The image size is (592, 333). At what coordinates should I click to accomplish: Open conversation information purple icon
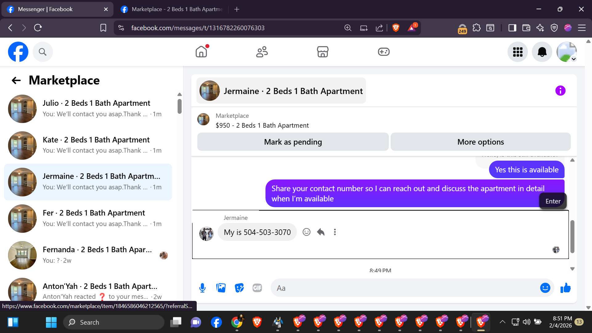[560, 91]
